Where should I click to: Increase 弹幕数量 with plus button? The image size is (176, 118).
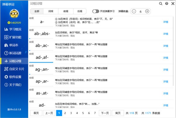(147, 11)
